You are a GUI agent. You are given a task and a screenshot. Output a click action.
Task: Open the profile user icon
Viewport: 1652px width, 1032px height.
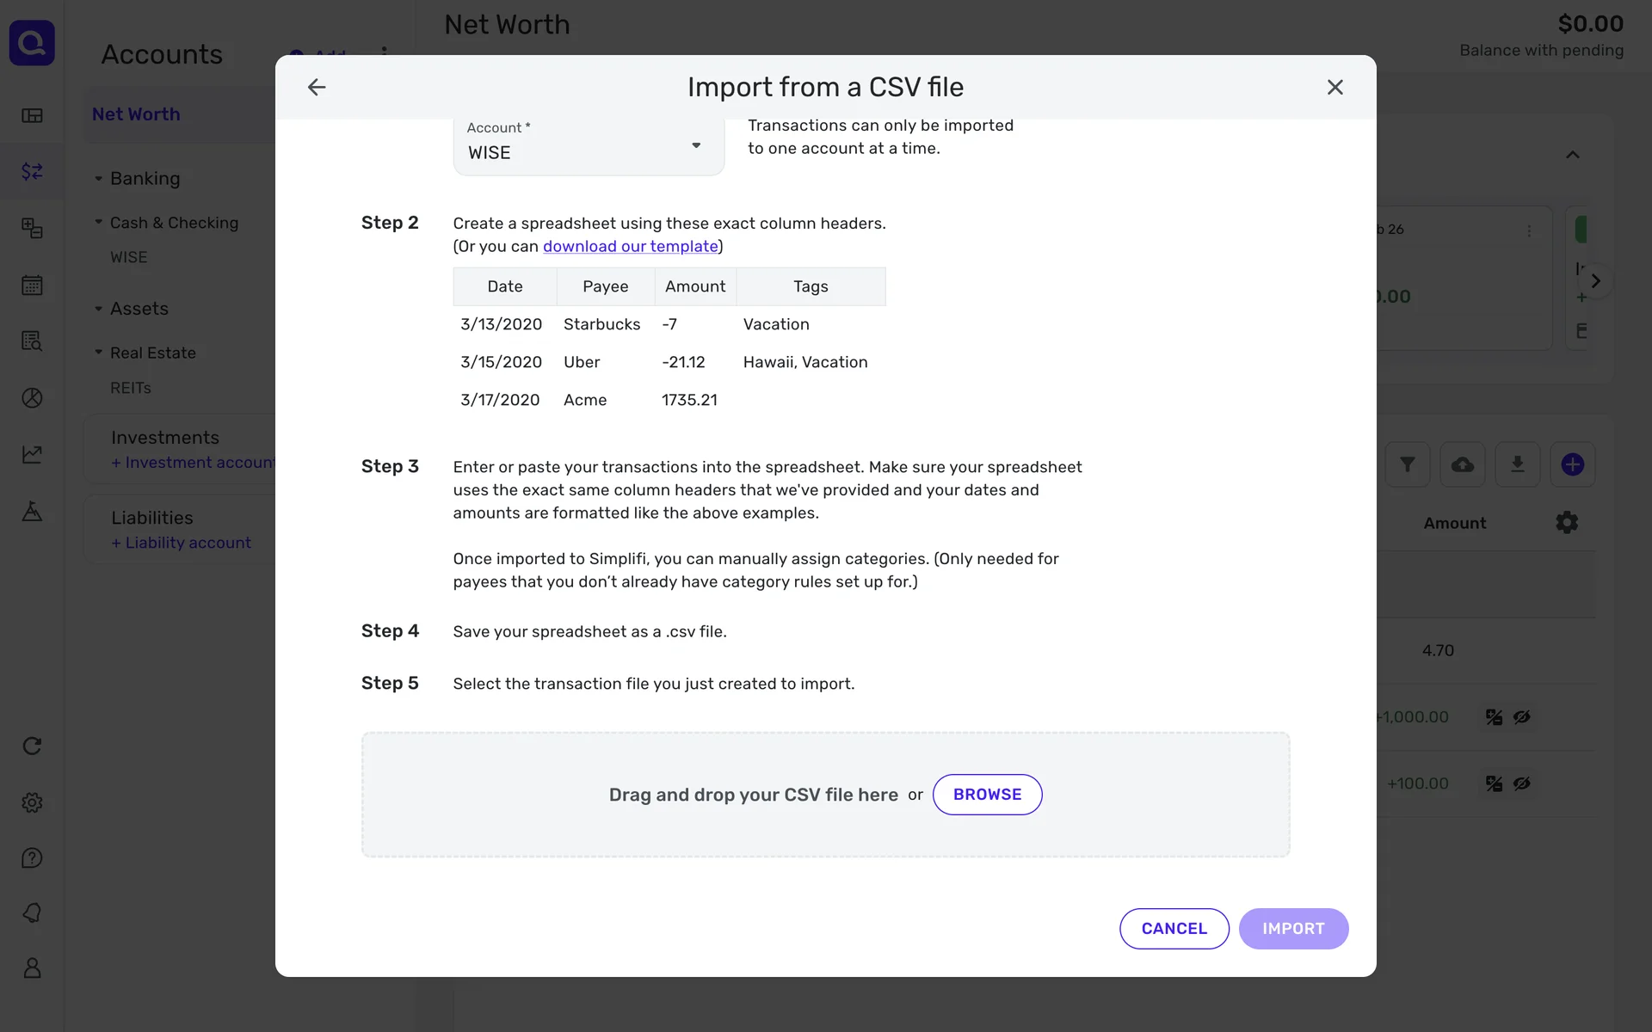(x=32, y=968)
